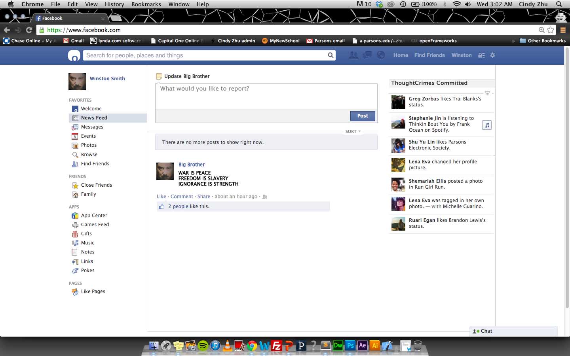Open messages icon in blue bar

(367, 55)
